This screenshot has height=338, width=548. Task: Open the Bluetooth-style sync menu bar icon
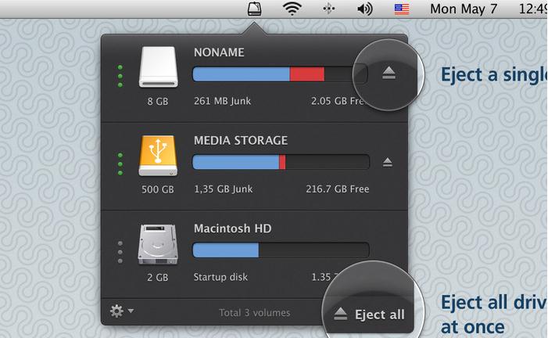click(x=329, y=9)
